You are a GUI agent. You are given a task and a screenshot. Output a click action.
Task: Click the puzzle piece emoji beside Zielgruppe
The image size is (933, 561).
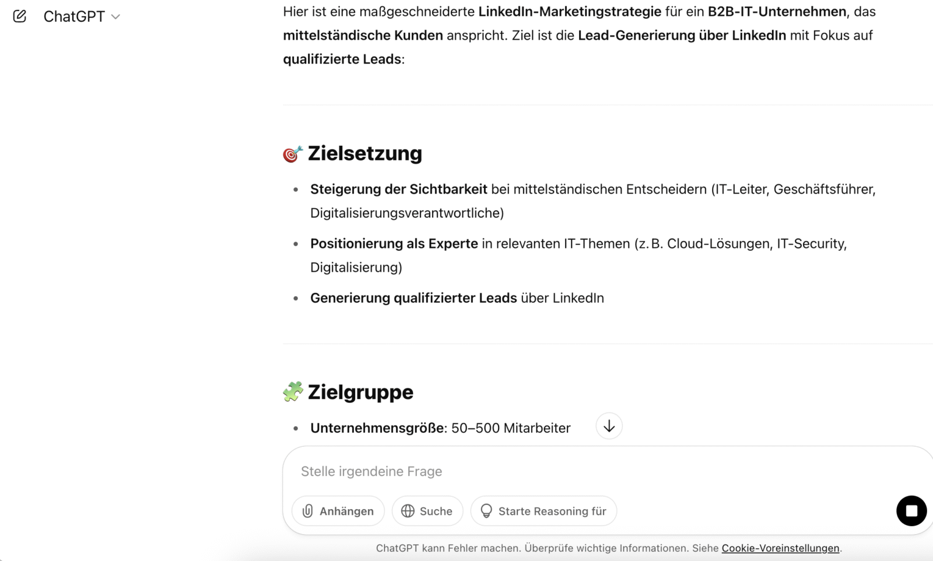click(293, 392)
